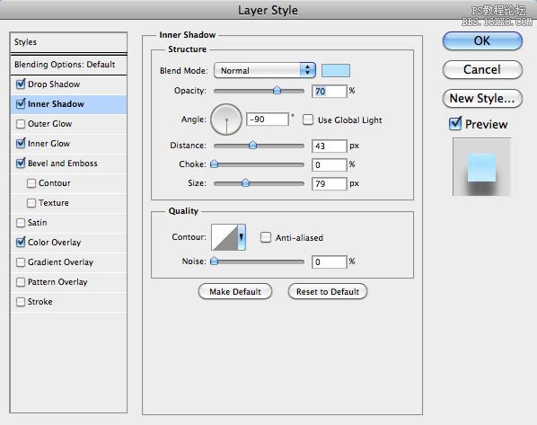Enable the Use Global Light checkbox
Screen dimensions: 537x425
[307, 120]
